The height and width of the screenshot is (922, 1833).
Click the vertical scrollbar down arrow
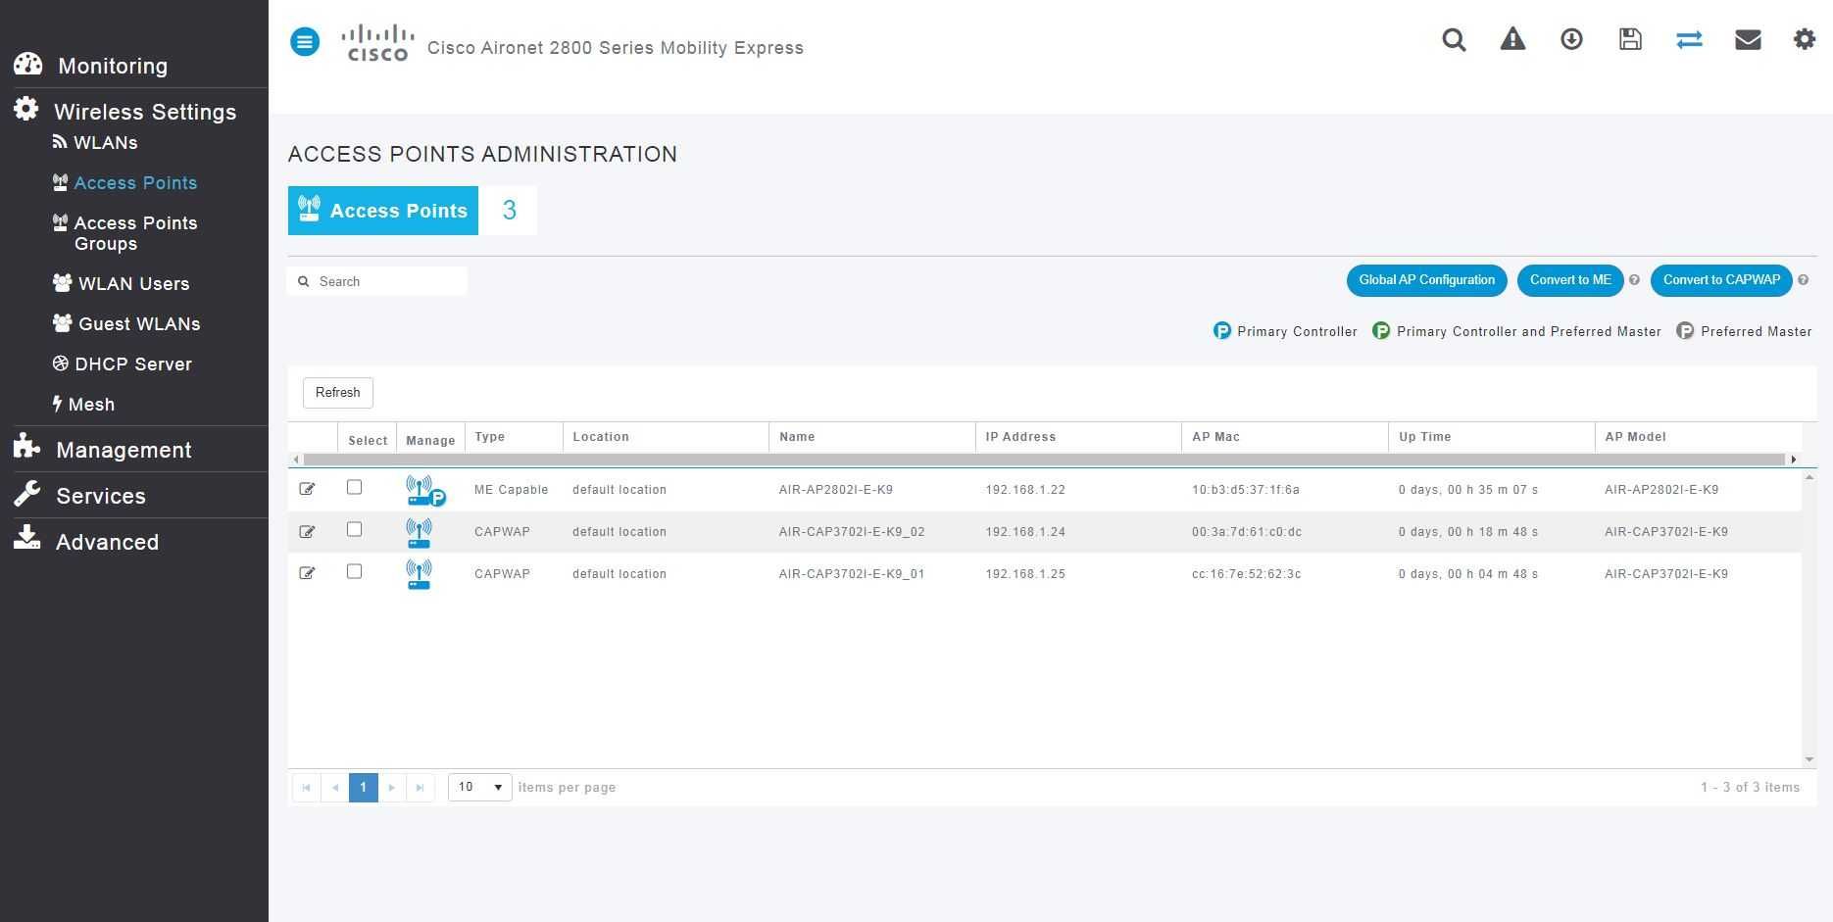coord(1809,759)
